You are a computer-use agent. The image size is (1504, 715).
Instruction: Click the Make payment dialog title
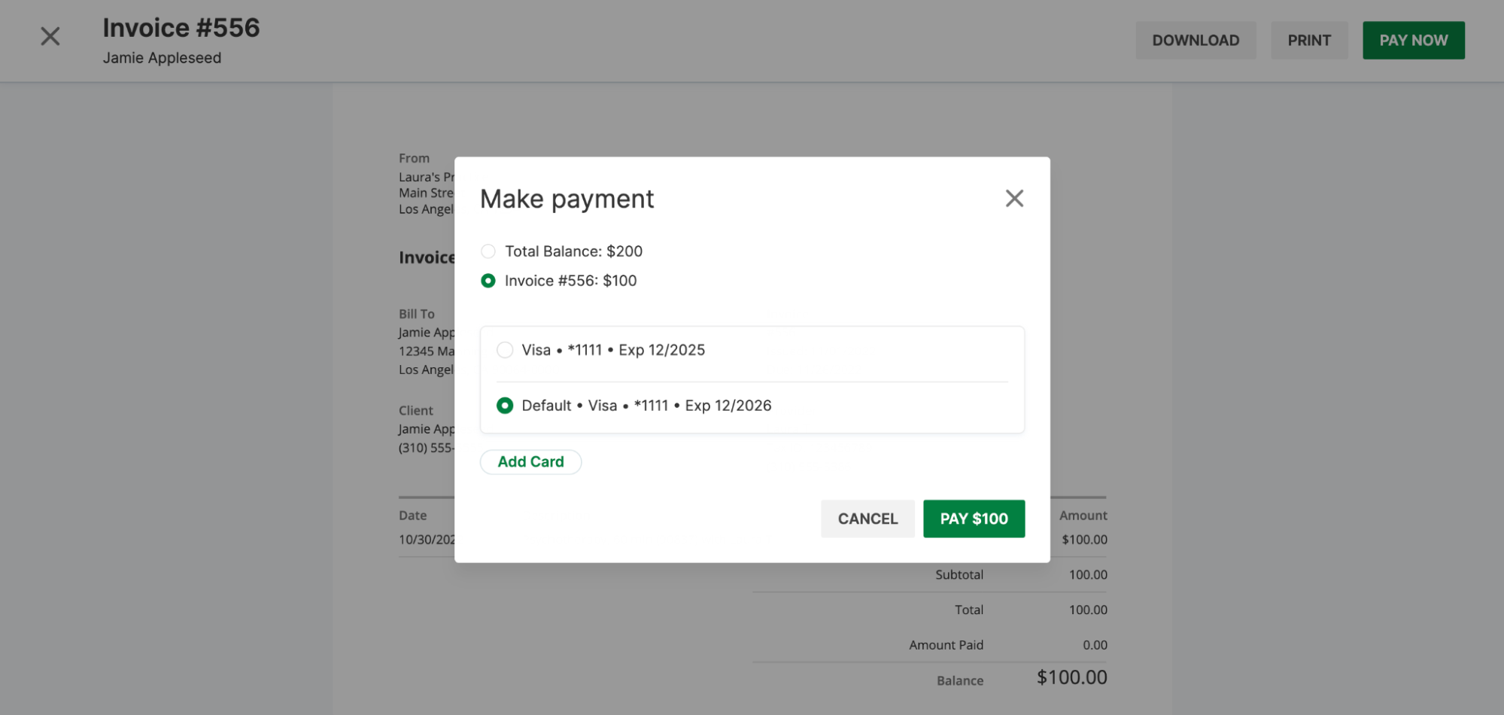coord(567,198)
